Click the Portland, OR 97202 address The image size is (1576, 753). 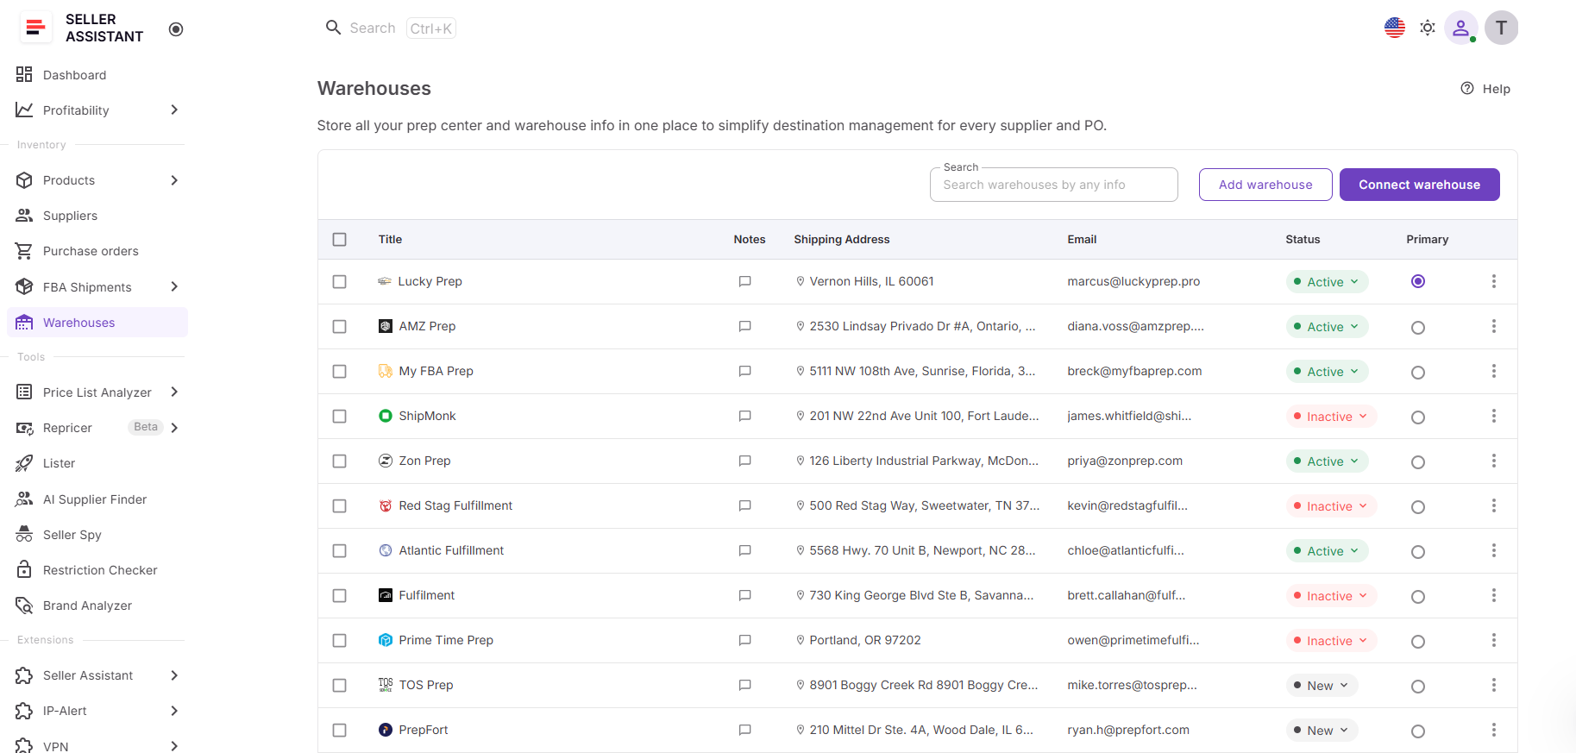(865, 640)
